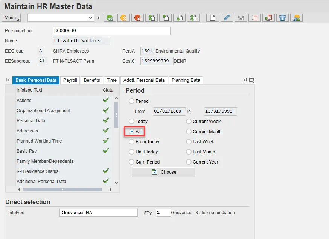329x239 pixels.
Task: Select the Today radio button
Action: pyautogui.click(x=131, y=122)
